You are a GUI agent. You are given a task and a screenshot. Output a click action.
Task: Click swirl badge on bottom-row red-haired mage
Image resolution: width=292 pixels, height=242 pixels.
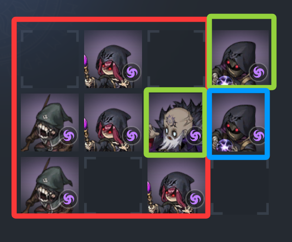195,198
